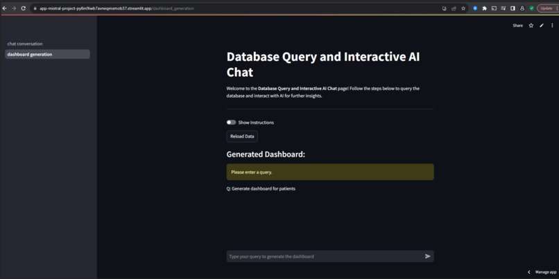
Task: Toggle the Show Instructions switch
Action: [231, 123]
